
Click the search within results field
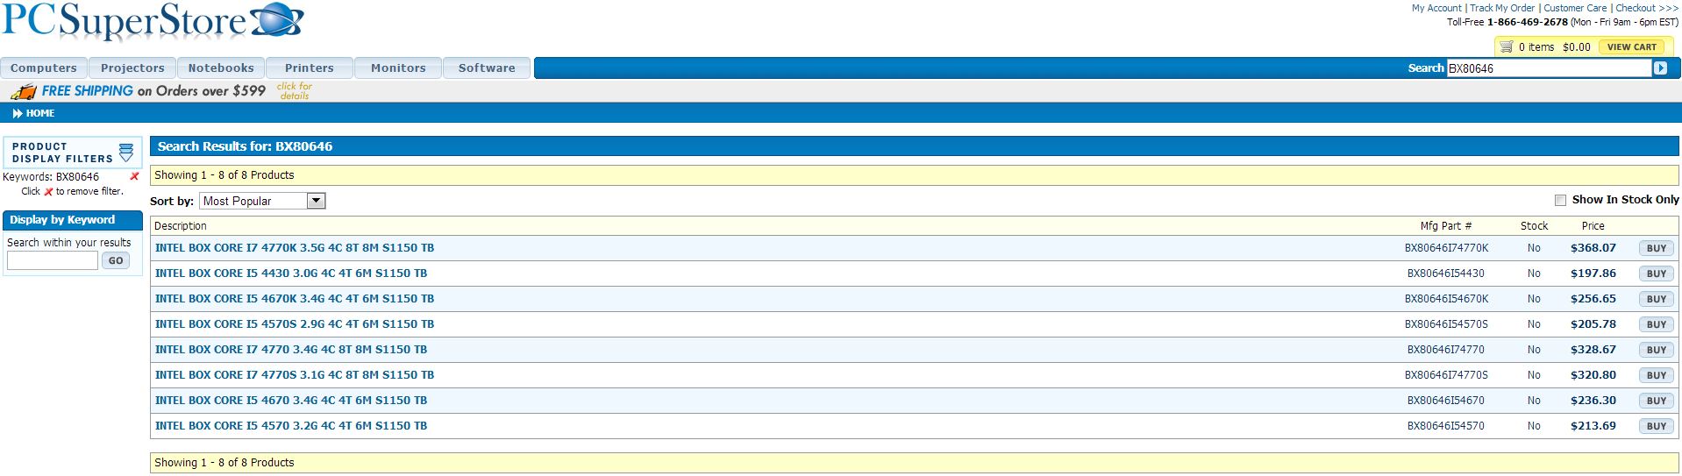53,260
